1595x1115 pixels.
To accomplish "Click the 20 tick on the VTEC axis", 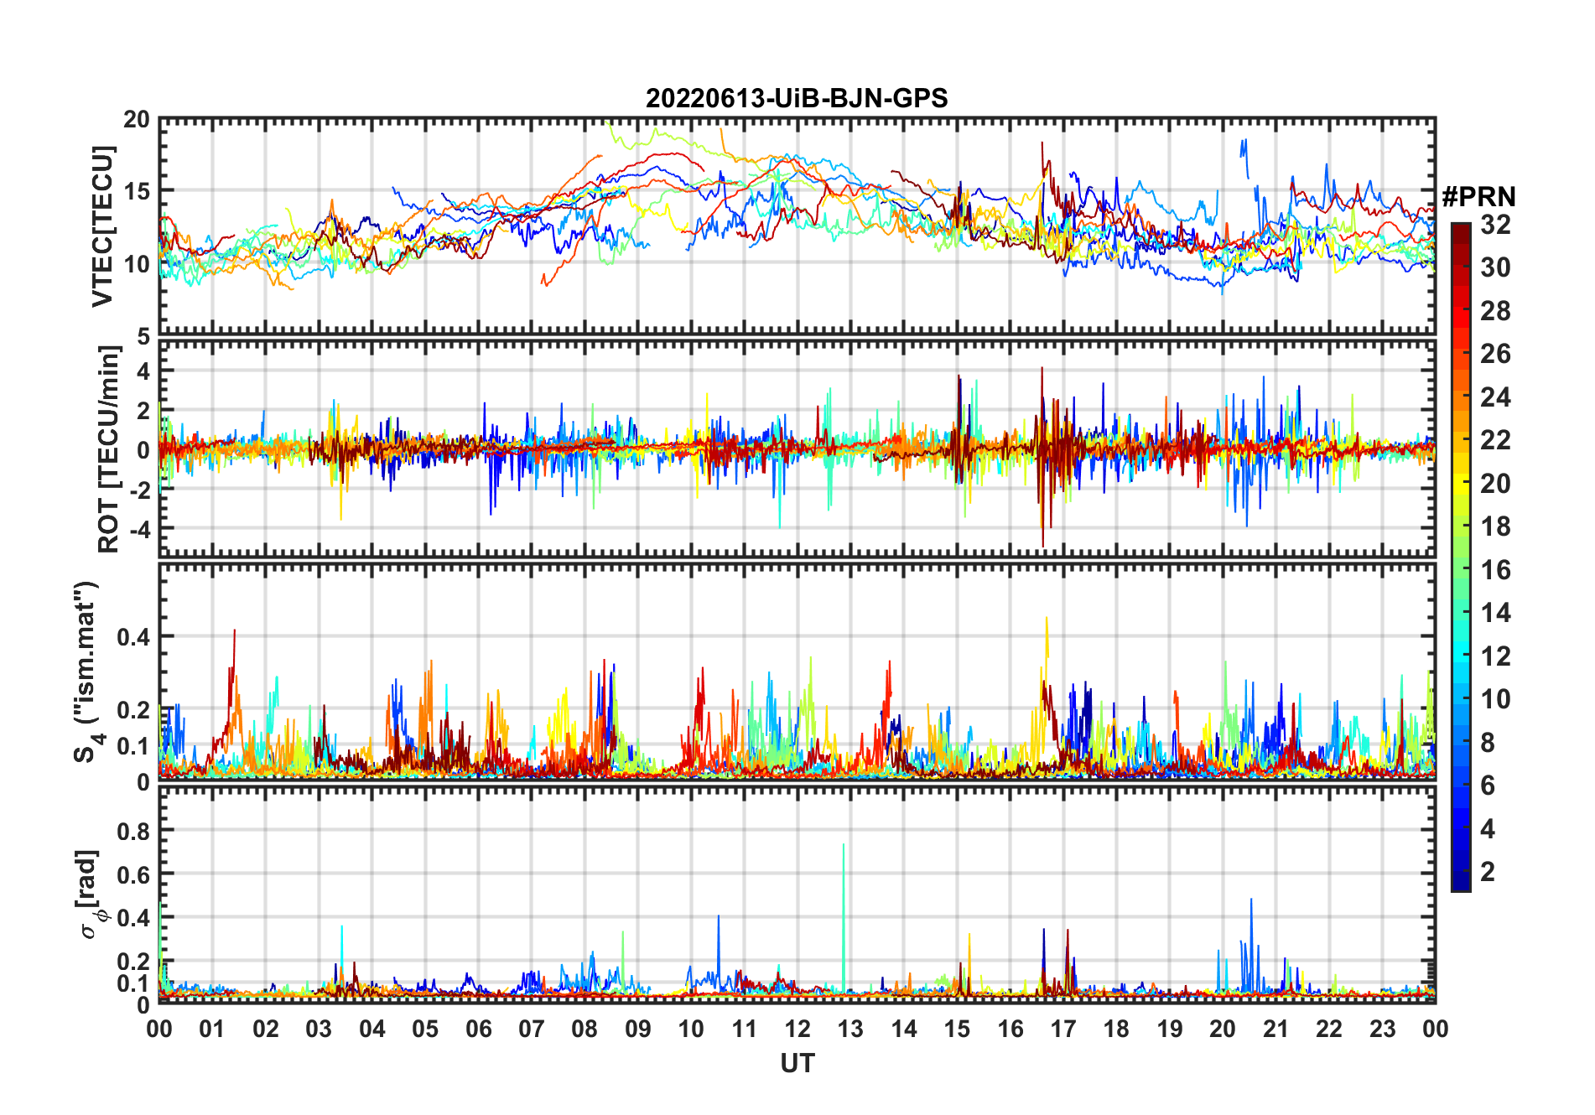I will click(137, 120).
